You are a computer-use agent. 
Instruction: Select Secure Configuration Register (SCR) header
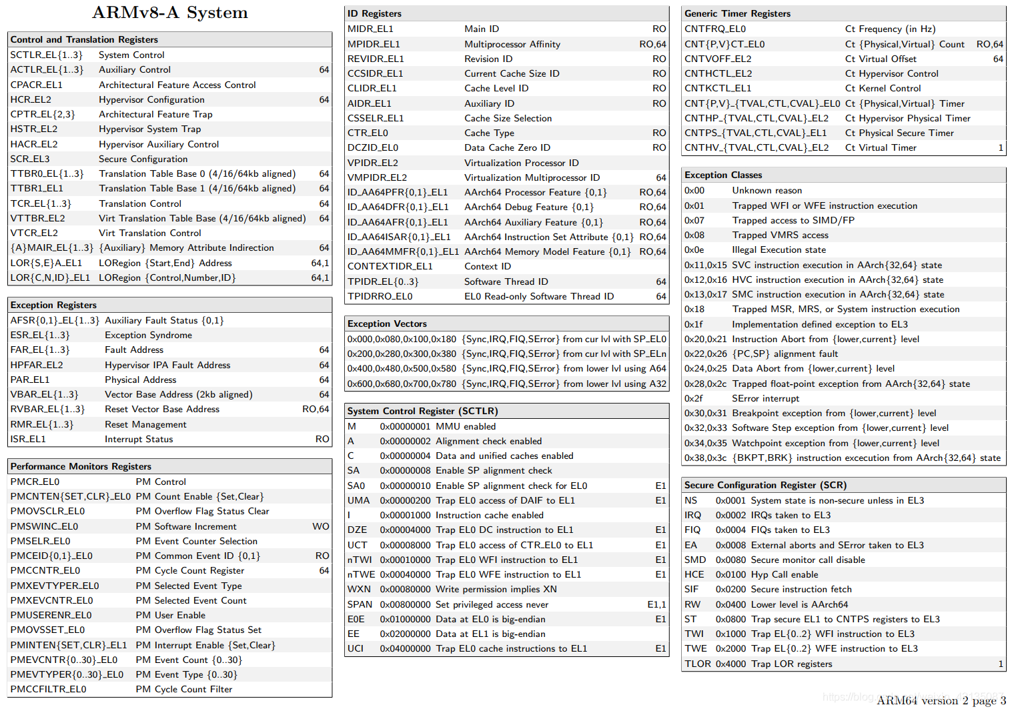click(765, 485)
